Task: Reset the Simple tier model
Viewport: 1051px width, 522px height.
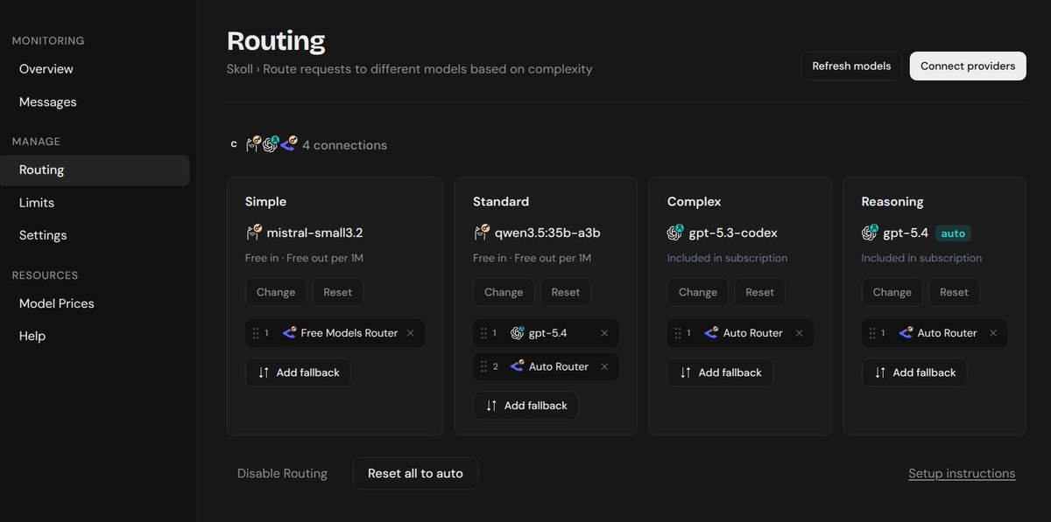Action: coord(338,292)
